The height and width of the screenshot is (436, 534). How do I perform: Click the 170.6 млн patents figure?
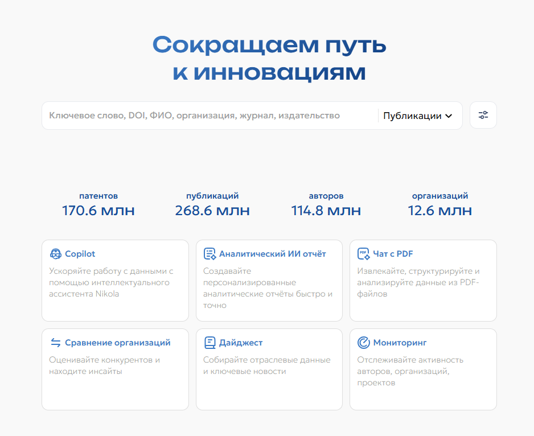[98, 211]
